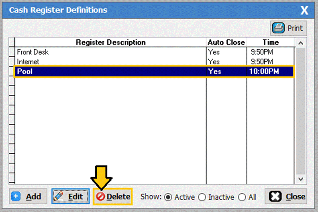Viewport: 318px width, 212px height.
Task: Click the Auto Close column header
Action: tap(226, 42)
